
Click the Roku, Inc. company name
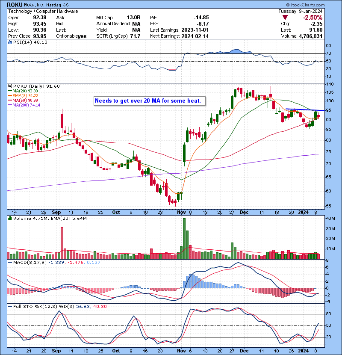tap(34, 5)
